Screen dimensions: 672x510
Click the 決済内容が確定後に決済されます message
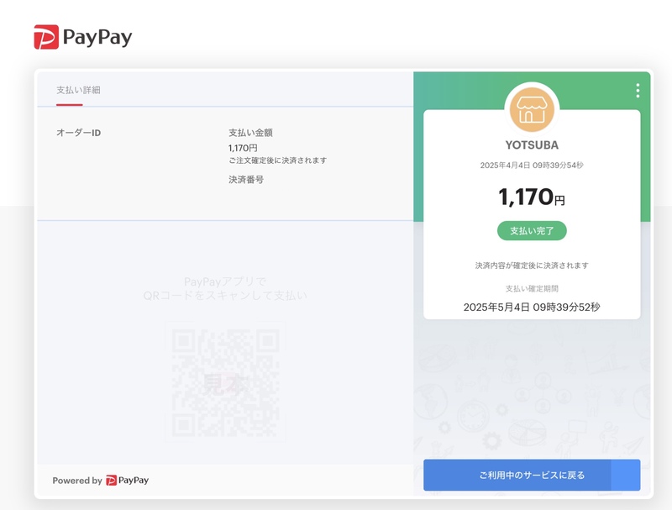(x=532, y=266)
